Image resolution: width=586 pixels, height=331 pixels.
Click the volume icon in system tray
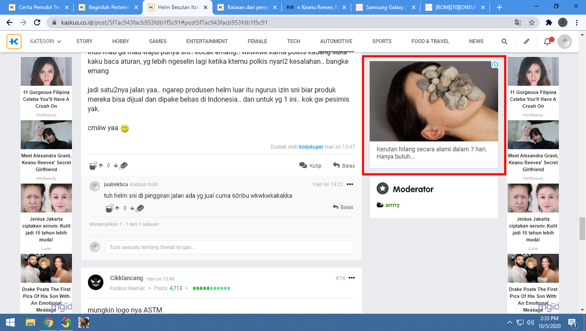pos(530,322)
